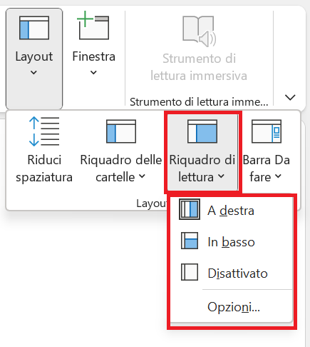Click the Riduci spaziatura text label

(44, 169)
